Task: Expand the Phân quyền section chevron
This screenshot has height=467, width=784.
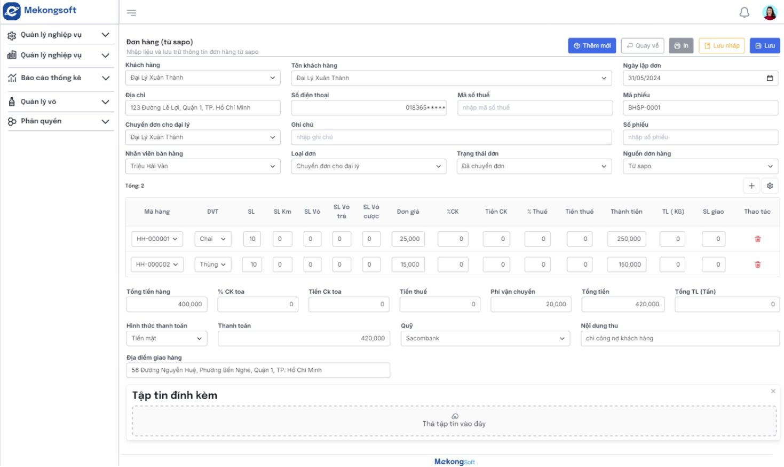Action: pyautogui.click(x=105, y=121)
